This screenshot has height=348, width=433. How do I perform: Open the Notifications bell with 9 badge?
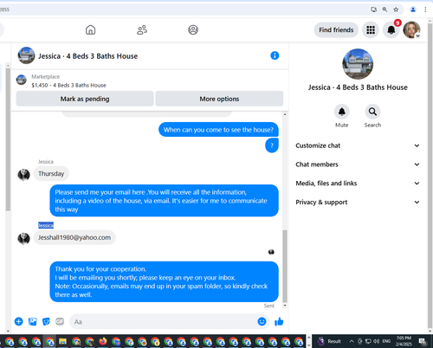(391, 29)
